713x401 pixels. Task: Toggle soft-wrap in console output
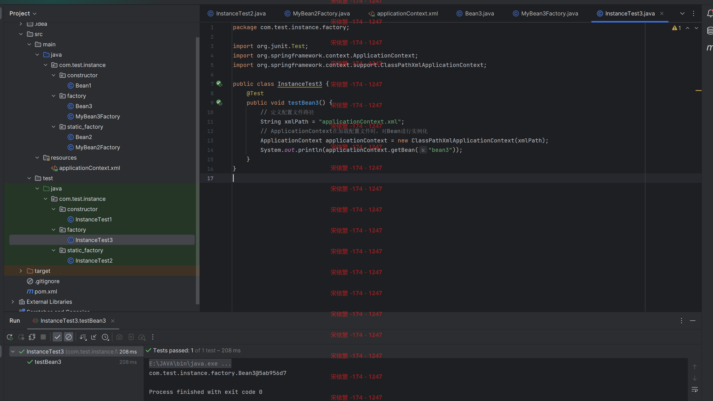(x=695, y=390)
